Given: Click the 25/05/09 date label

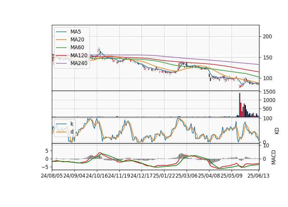Looking at the screenshot, I should pos(231,176).
